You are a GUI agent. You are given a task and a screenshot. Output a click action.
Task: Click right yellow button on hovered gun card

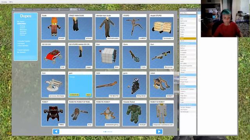89,95
